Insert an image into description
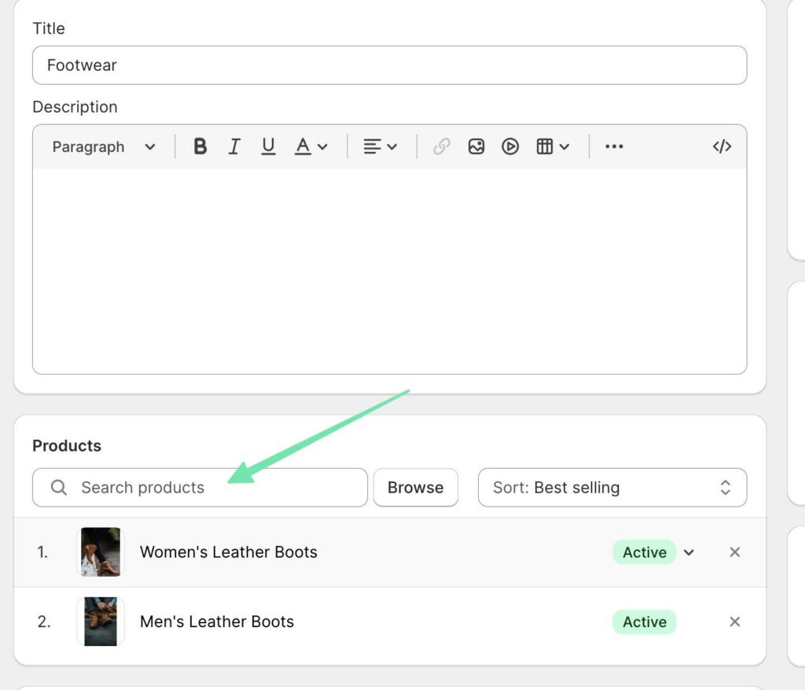Image resolution: width=805 pixels, height=690 pixels. 476,146
